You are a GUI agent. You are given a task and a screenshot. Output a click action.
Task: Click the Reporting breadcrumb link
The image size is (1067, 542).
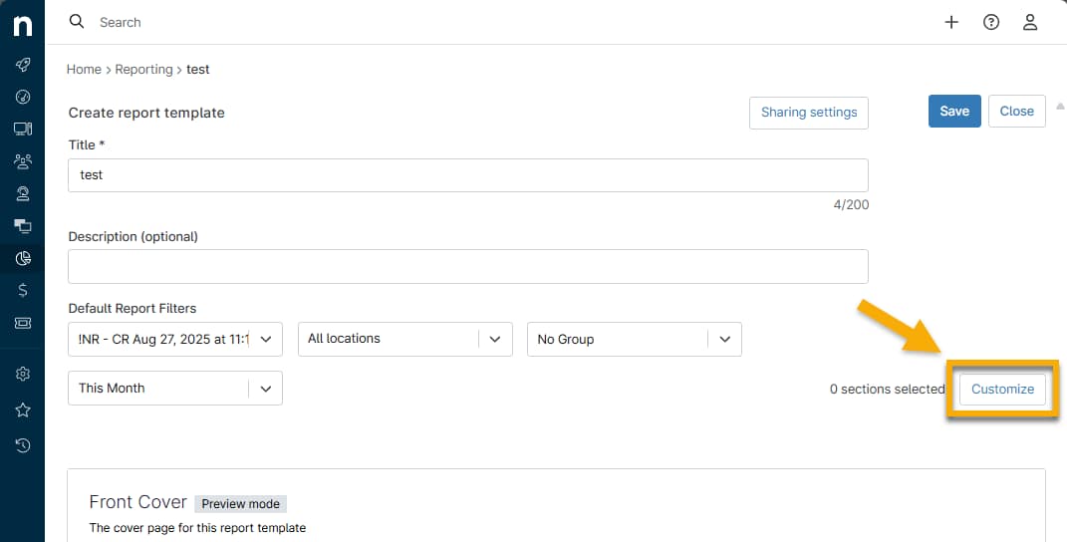(143, 70)
